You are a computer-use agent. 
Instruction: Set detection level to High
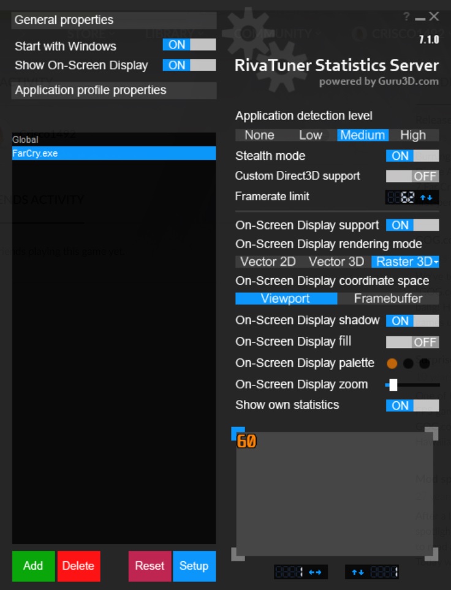click(x=413, y=135)
